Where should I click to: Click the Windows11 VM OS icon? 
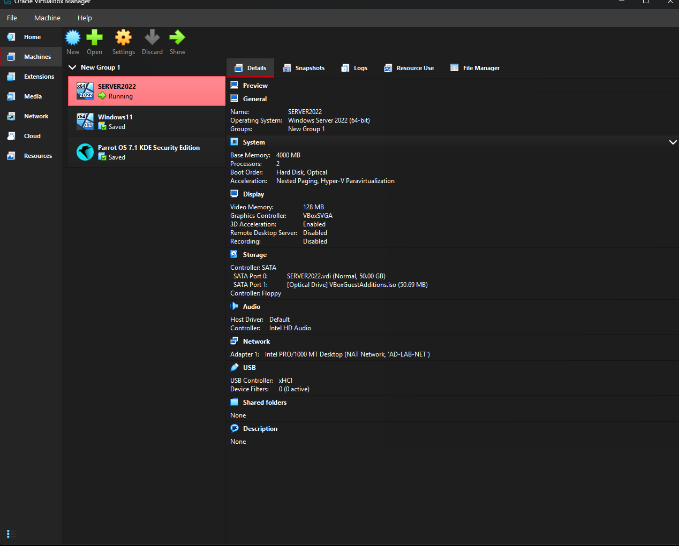pyautogui.click(x=85, y=122)
